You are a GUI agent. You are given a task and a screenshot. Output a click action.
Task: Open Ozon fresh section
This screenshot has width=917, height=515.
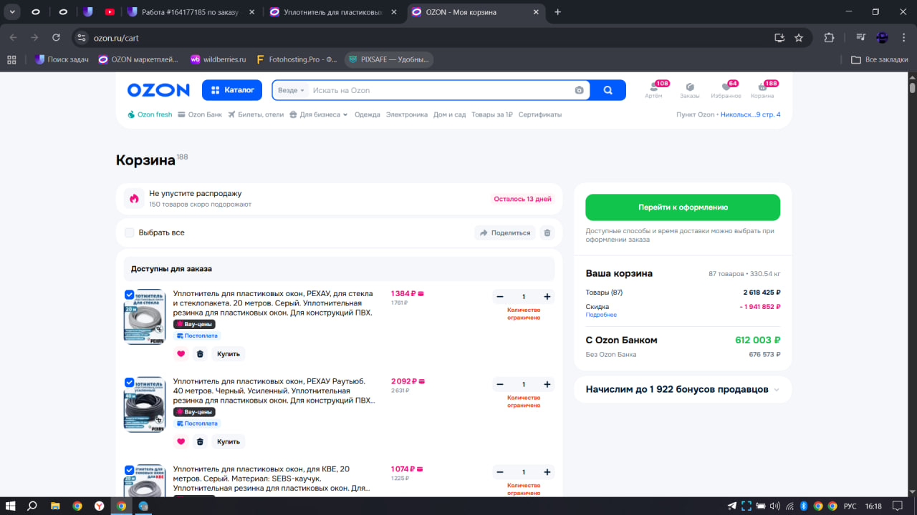(150, 114)
